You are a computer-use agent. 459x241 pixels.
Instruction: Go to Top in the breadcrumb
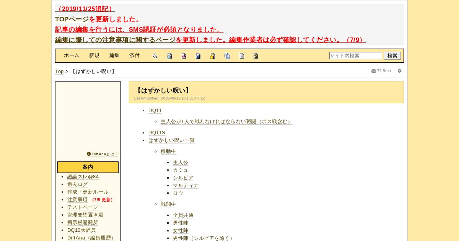[59, 72]
